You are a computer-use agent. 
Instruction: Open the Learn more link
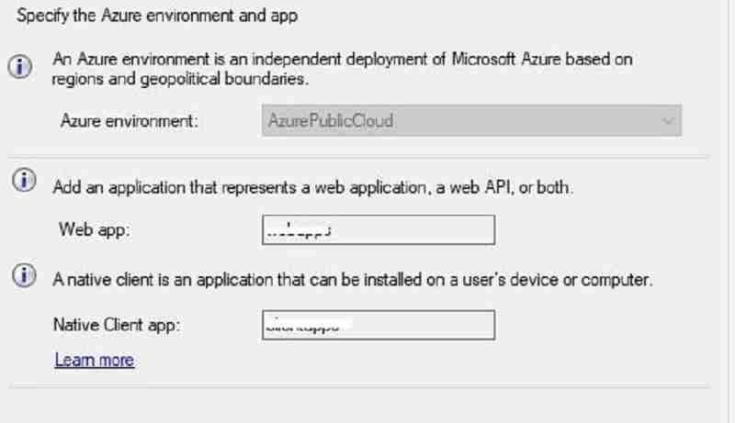point(95,360)
